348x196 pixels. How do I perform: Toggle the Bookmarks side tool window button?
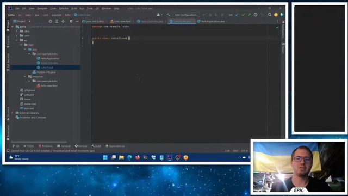[8, 133]
